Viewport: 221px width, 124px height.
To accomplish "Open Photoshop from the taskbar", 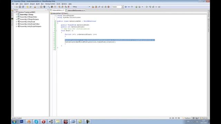I will [21, 122].
